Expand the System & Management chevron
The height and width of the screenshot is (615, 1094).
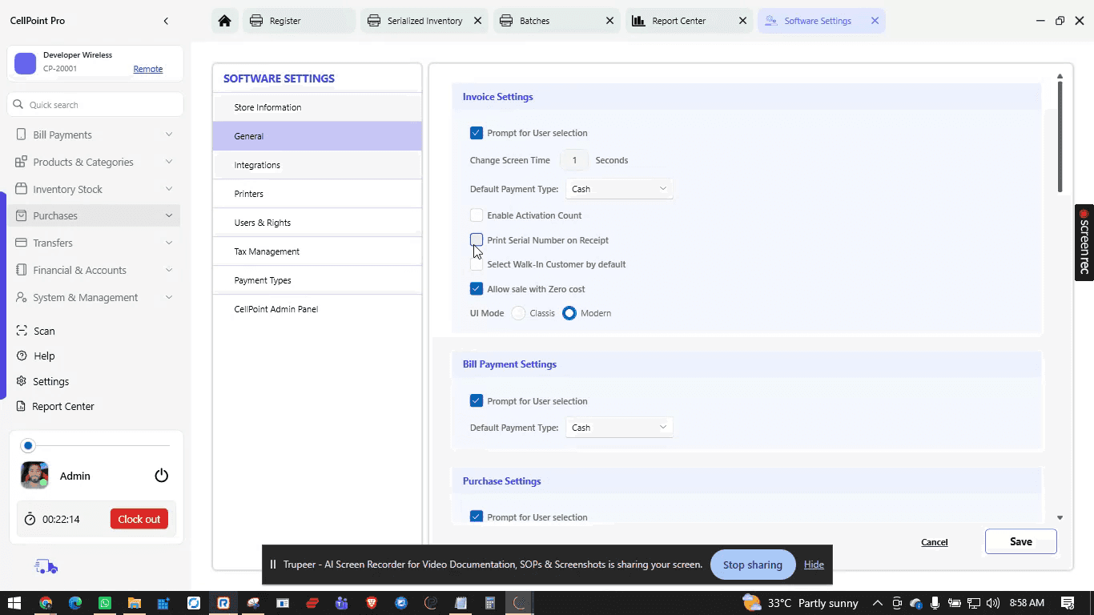tap(169, 297)
